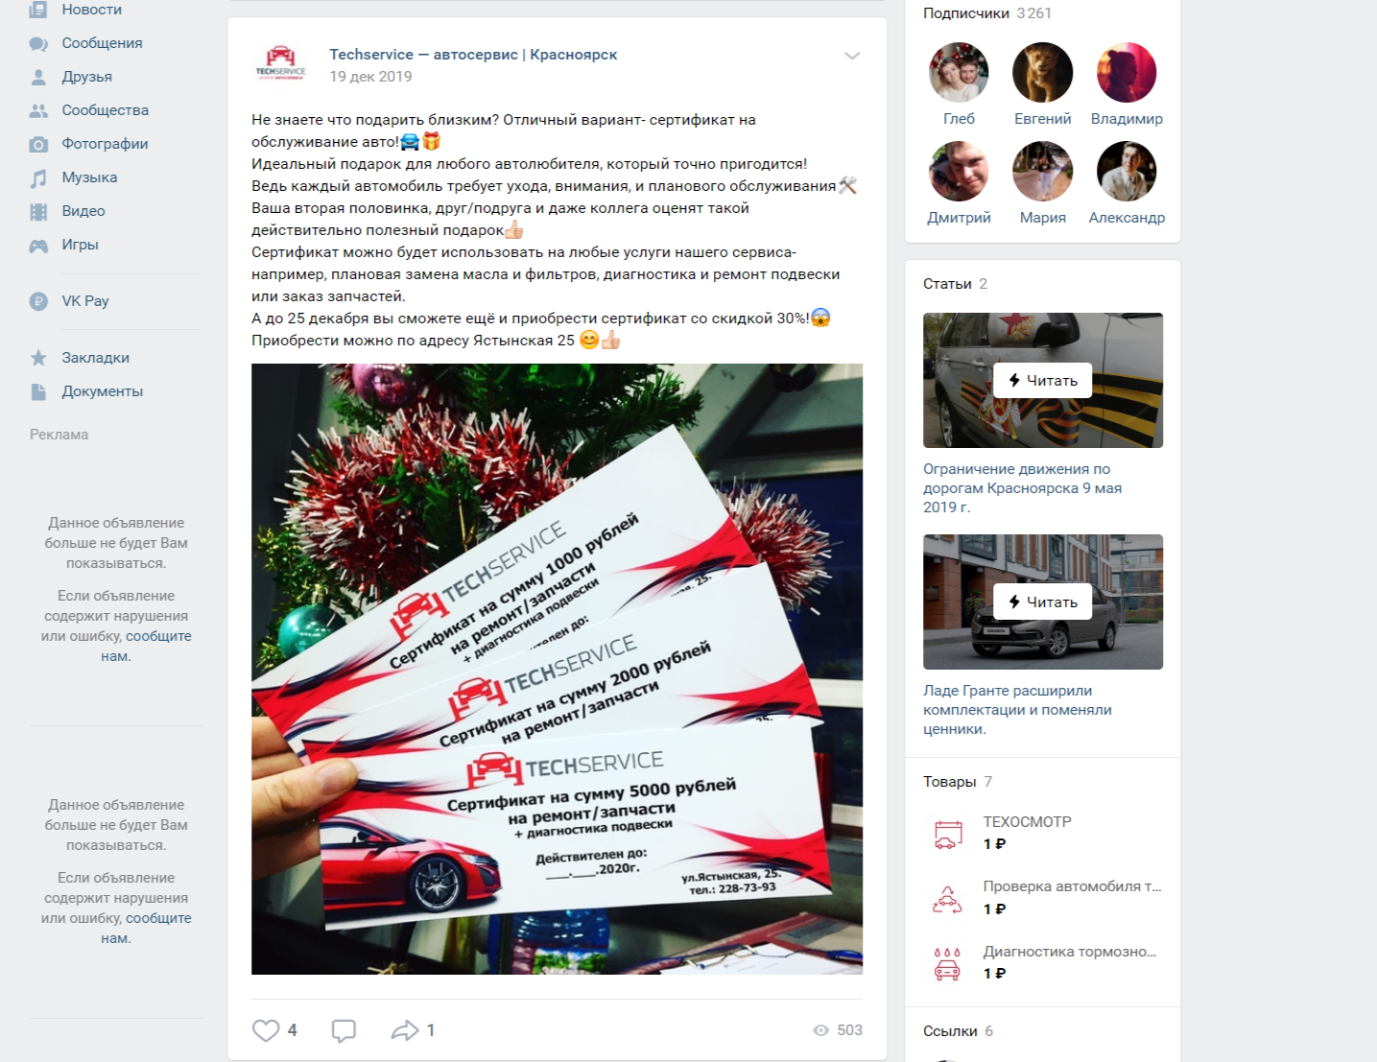Share the post with the arrow icon
This screenshot has width=1377, height=1062.
[x=405, y=1030]
